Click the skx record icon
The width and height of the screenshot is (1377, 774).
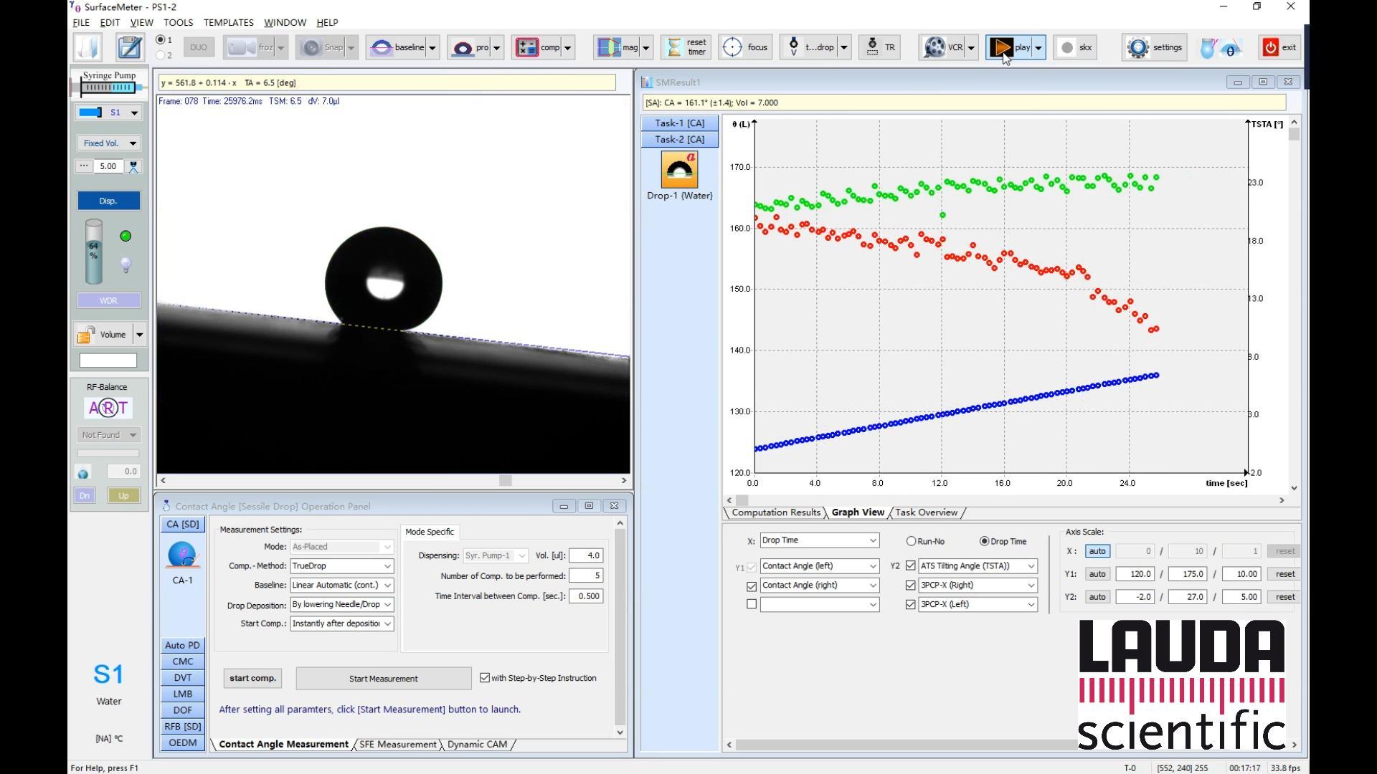click(x=1068, y=47)
